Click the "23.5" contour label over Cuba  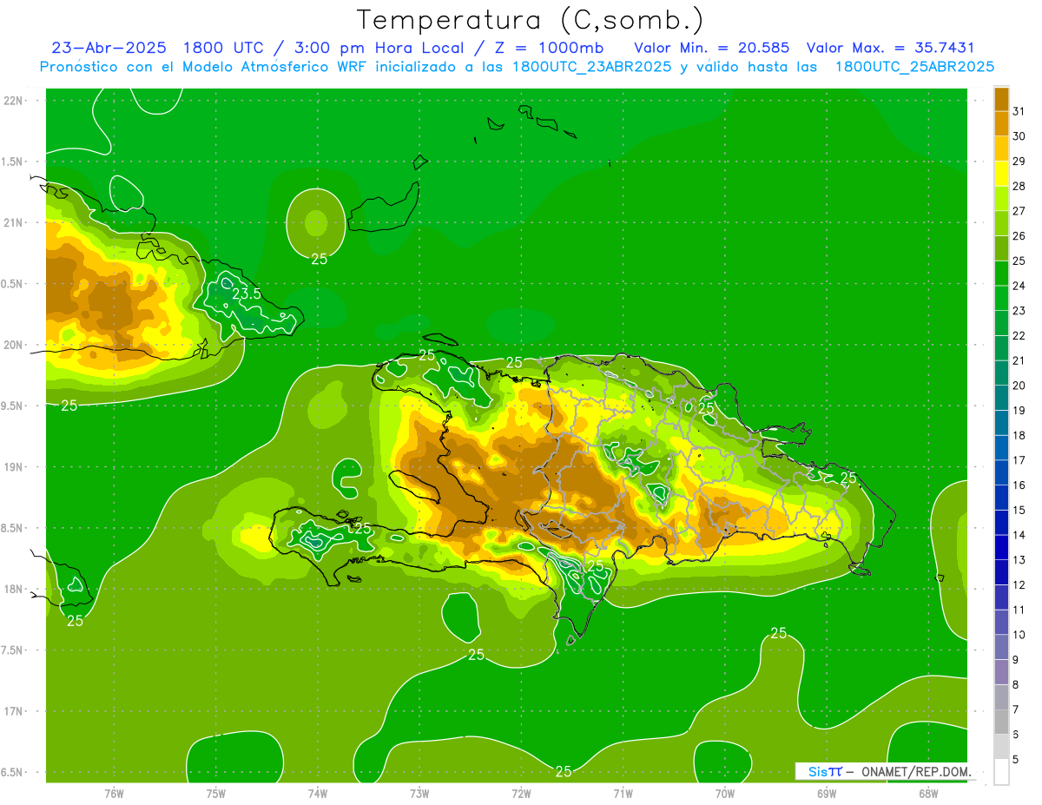(247, 294)
